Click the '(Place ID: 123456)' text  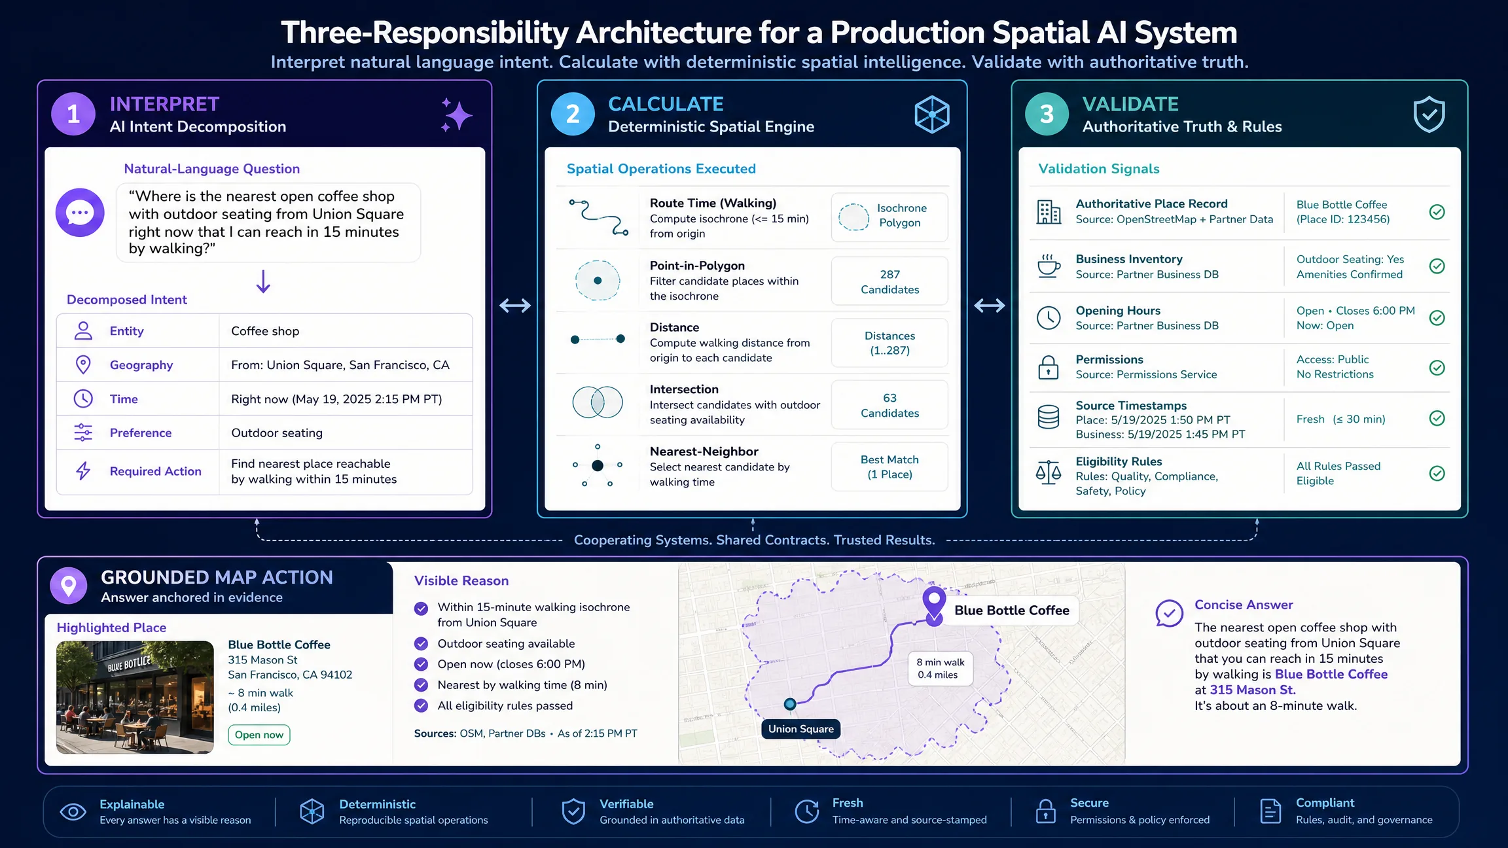tap(1343, 219)
